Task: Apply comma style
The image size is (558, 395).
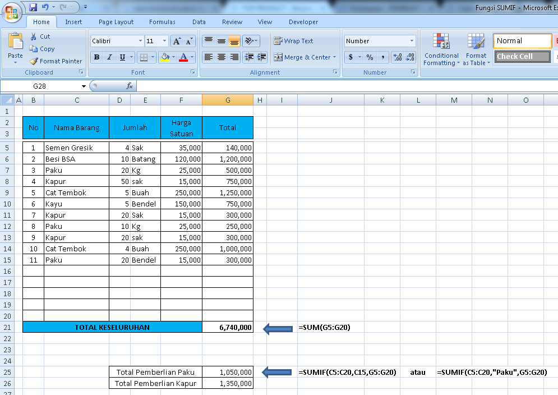Action: click(383, 57)
